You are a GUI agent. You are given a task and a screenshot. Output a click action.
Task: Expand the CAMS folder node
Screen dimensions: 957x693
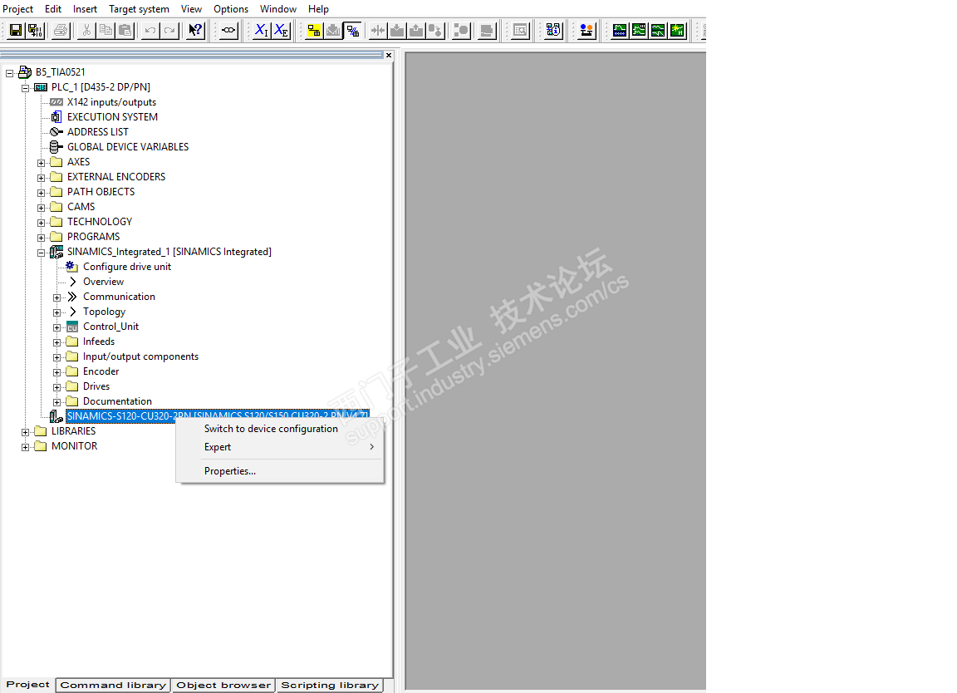point(41,208)
